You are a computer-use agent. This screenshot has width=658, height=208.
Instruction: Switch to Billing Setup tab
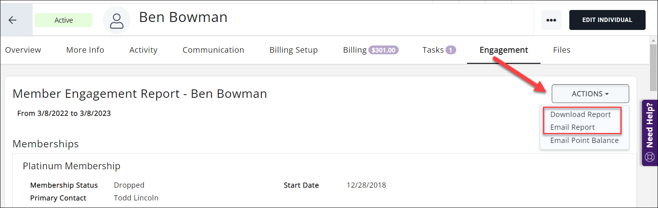(294, 50)
